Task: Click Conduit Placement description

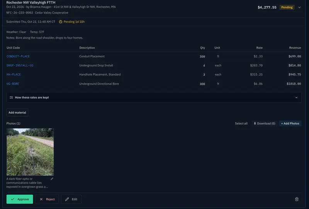Action: click(x=92, y=56)
